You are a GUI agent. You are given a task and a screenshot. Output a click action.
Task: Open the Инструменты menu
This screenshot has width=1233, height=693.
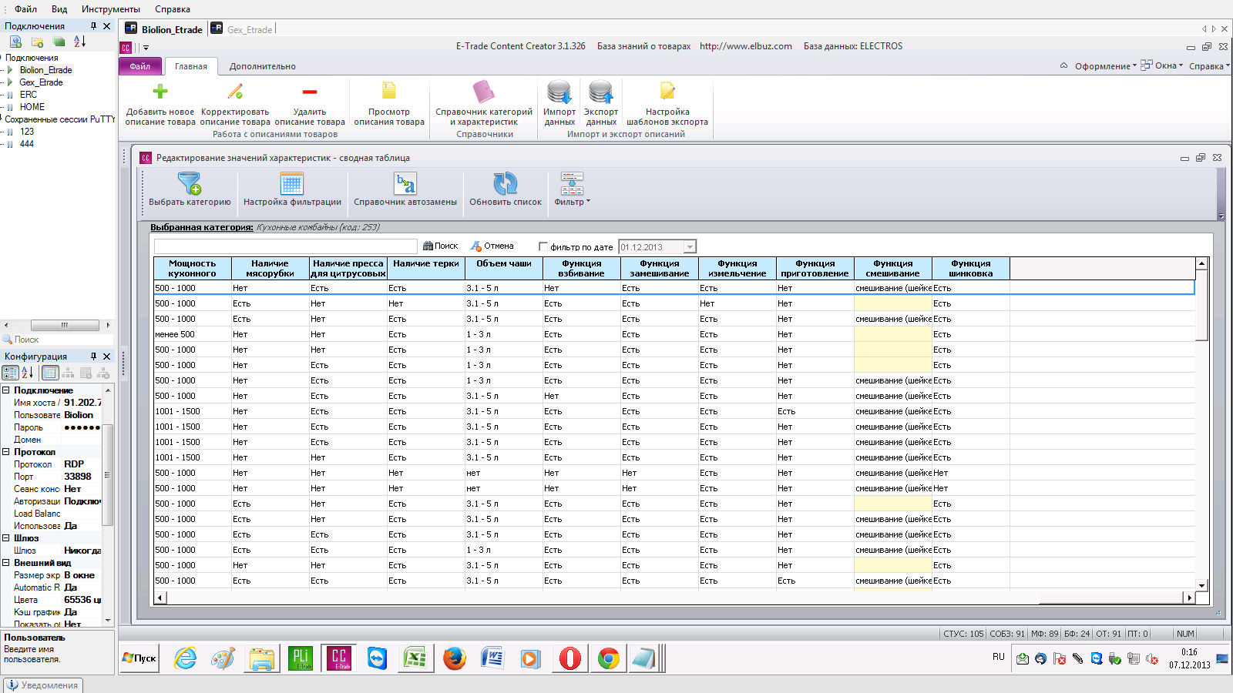(111, 9)
